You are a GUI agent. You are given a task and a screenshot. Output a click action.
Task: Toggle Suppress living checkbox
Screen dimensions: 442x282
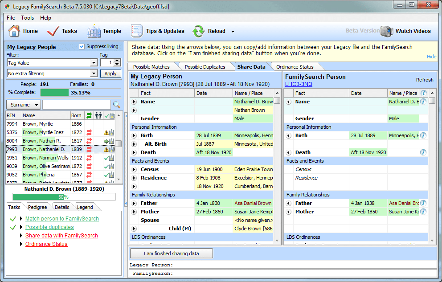click(x=82, y=46)
